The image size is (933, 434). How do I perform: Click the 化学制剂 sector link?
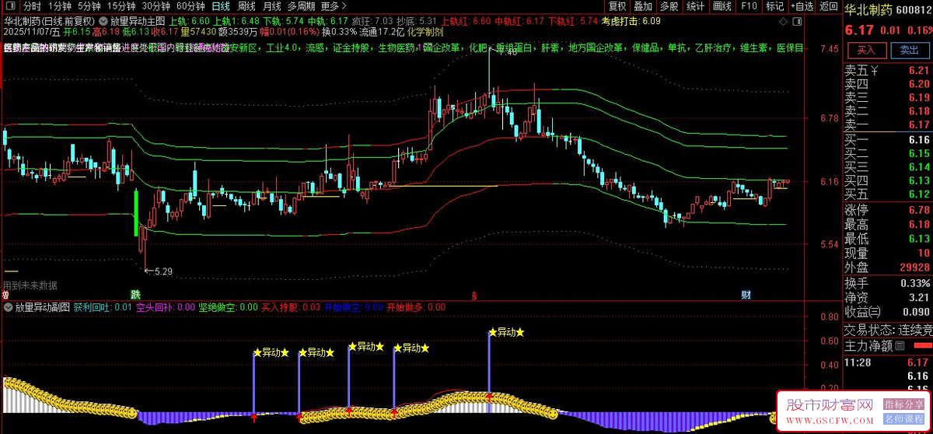425,32
